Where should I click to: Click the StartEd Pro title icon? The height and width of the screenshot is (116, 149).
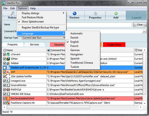coord(4,3)
